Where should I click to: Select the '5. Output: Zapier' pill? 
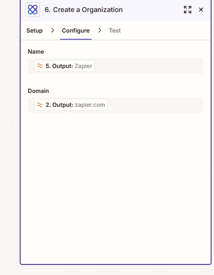(64, 66)
